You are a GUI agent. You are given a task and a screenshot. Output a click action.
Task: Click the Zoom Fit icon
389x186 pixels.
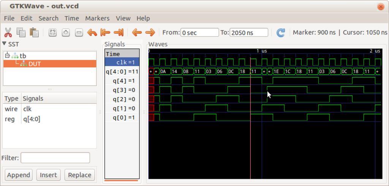click(53, 33)
